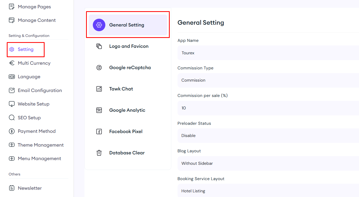Viewport: 359px width, 197px height.
Task: Click the Email Configuration envelope icon
Action: click(x=12, y=90)
